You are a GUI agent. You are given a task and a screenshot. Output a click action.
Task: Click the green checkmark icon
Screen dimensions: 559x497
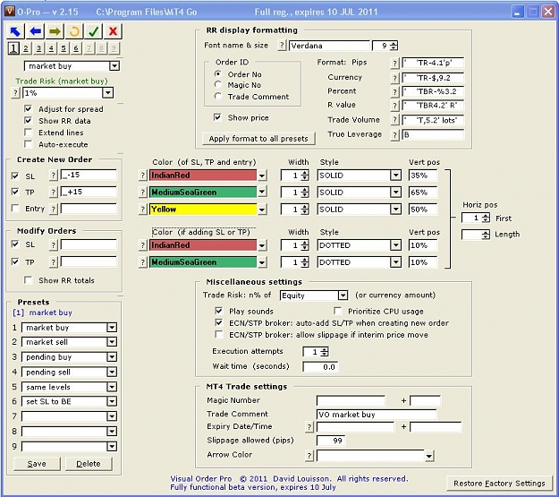pyautogui.click(x=93, y=31)
